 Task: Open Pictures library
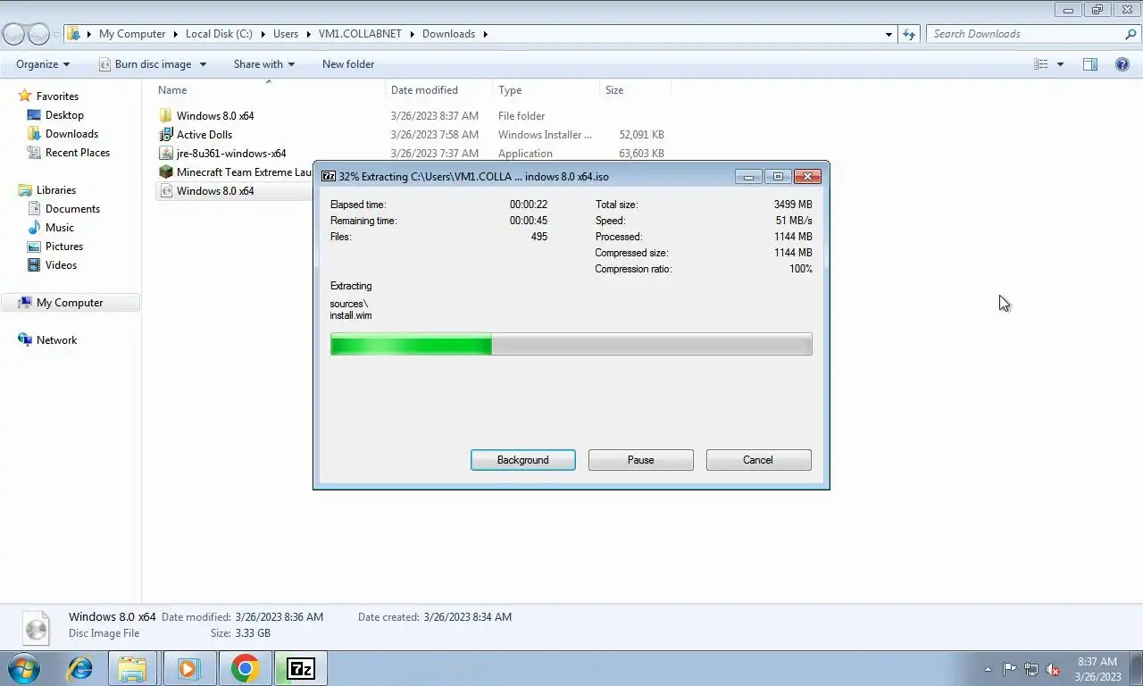tap(64, 247)
